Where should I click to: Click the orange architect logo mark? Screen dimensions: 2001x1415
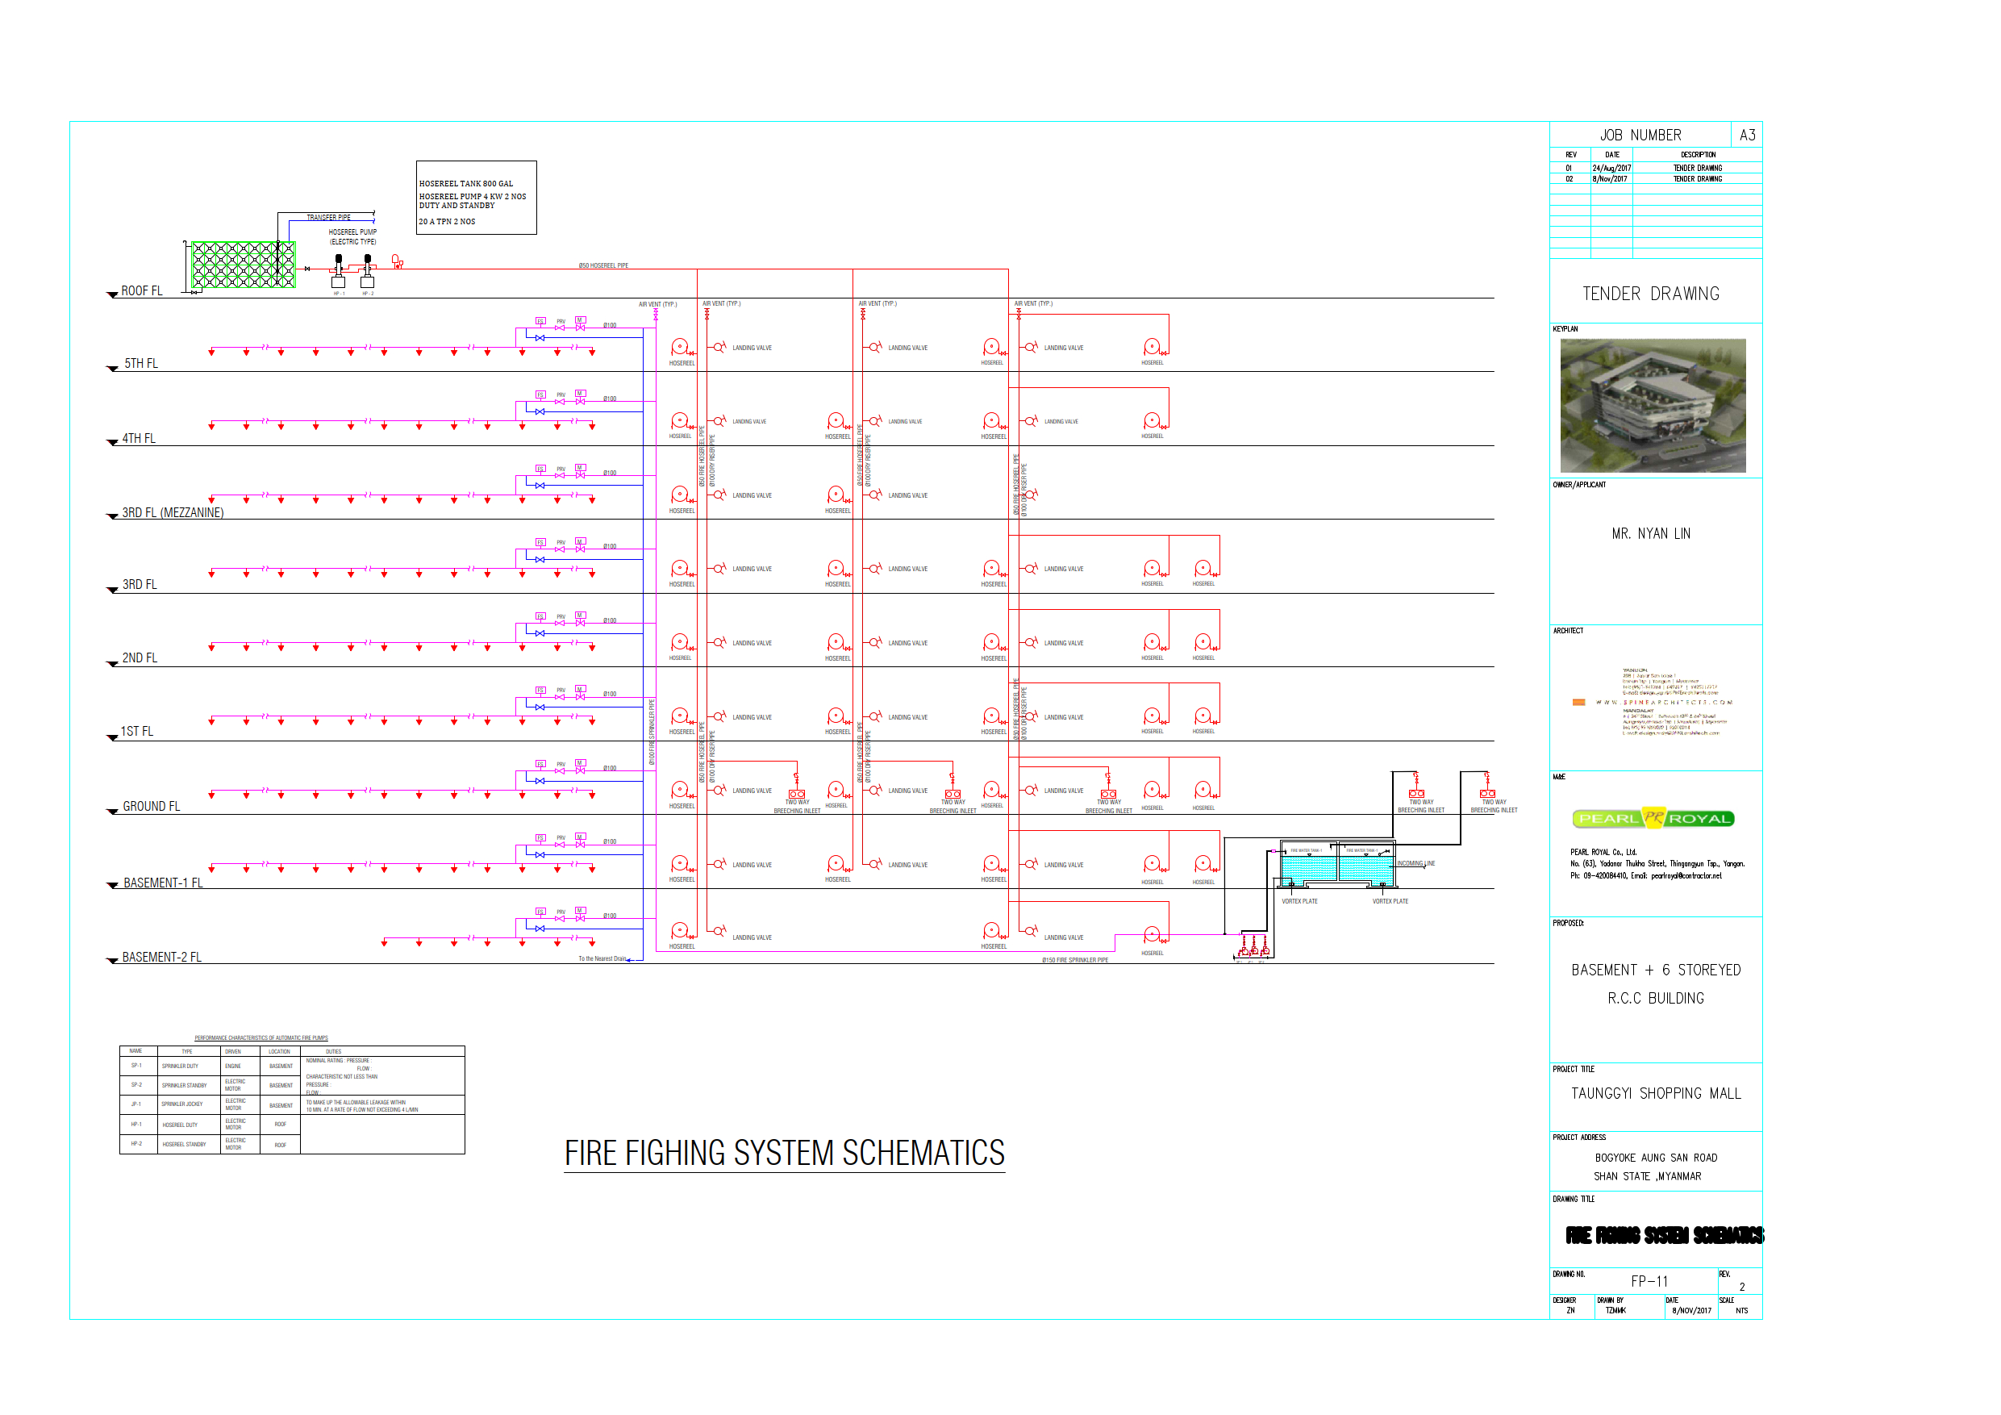tap(1578, 702)
